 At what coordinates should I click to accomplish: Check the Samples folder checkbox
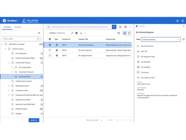[12, 113]
